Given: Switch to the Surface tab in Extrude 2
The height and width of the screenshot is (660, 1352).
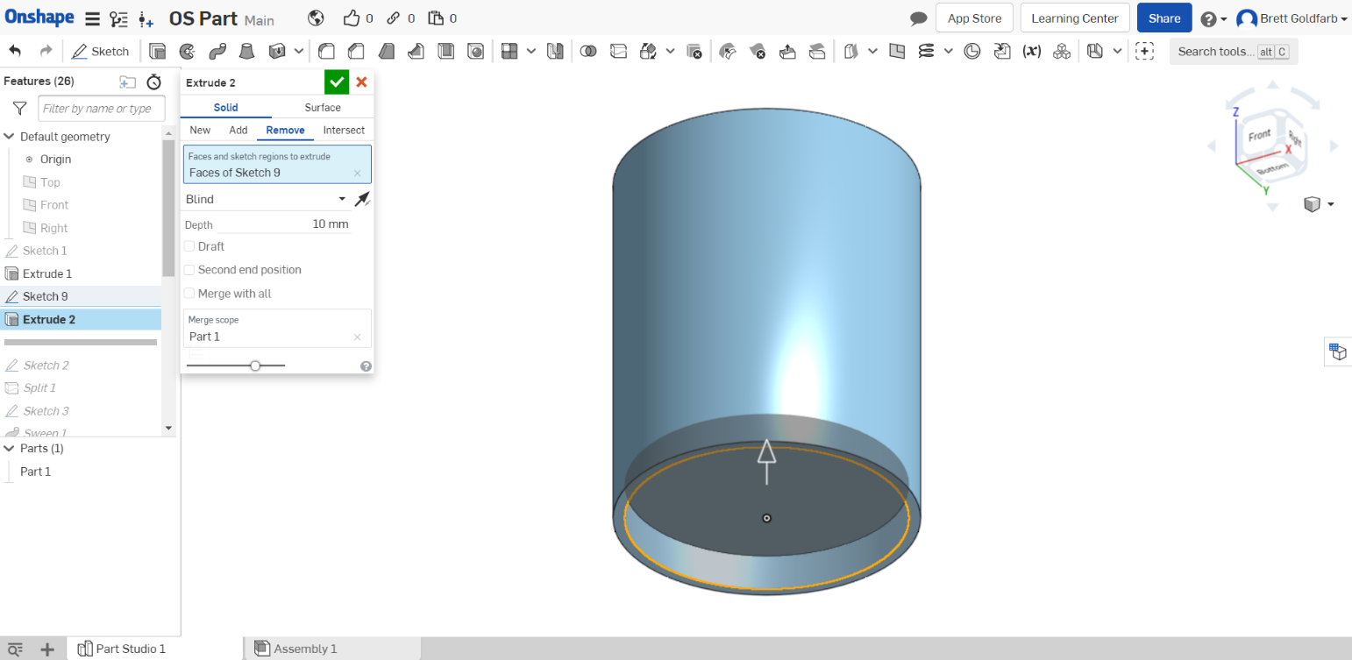Looking at the screenshot, I should (323, 107).
